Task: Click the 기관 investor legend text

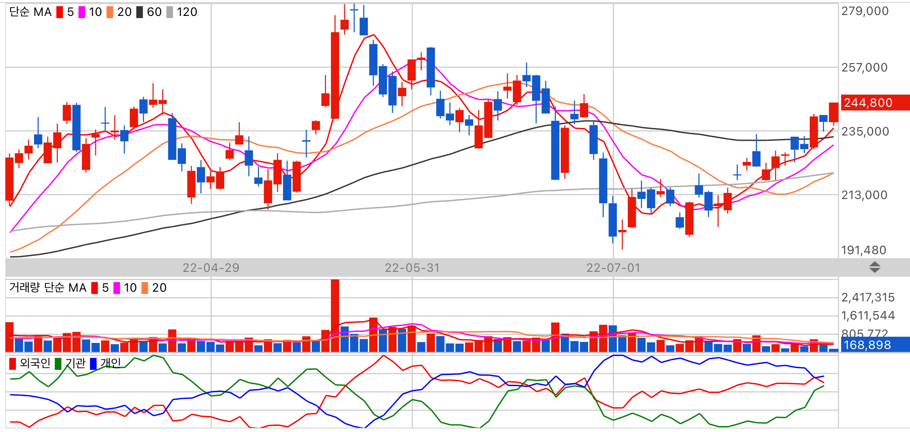Action: click(x=76, y=363)
